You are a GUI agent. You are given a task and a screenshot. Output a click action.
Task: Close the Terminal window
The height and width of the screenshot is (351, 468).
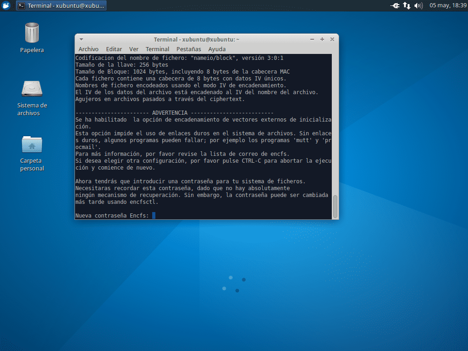pos(332,39)
